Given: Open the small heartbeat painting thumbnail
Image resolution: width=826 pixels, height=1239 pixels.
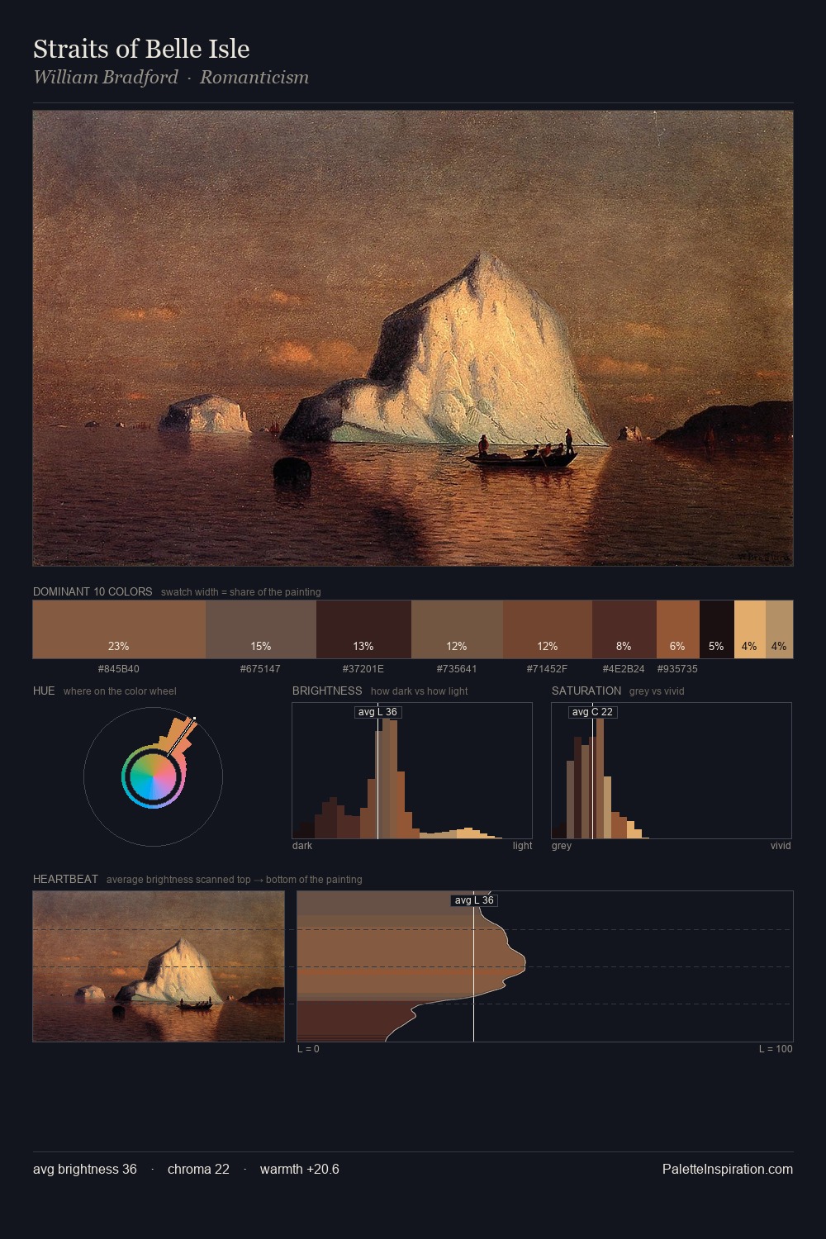Looking at the screenshot, I should coord(159,966).
